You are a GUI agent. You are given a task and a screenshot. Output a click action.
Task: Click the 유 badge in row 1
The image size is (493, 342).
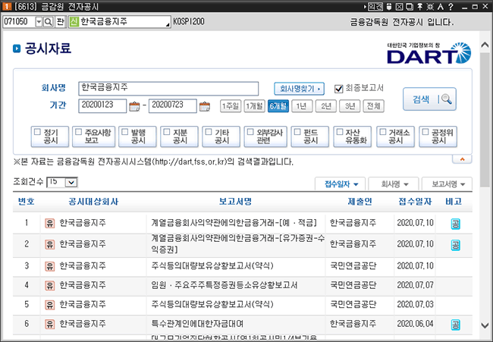coord(49,223)
